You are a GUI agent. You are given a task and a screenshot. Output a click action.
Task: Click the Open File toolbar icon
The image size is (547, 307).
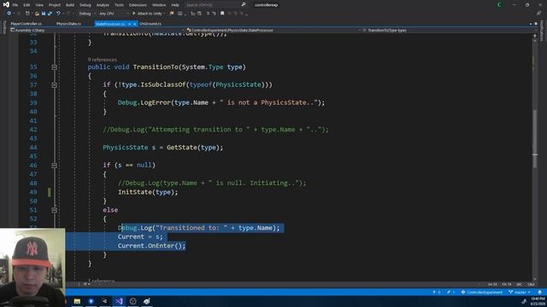click(x=37, y=14)
